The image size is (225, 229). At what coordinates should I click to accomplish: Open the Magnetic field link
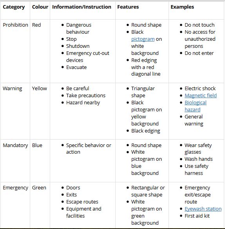point(200,96)
